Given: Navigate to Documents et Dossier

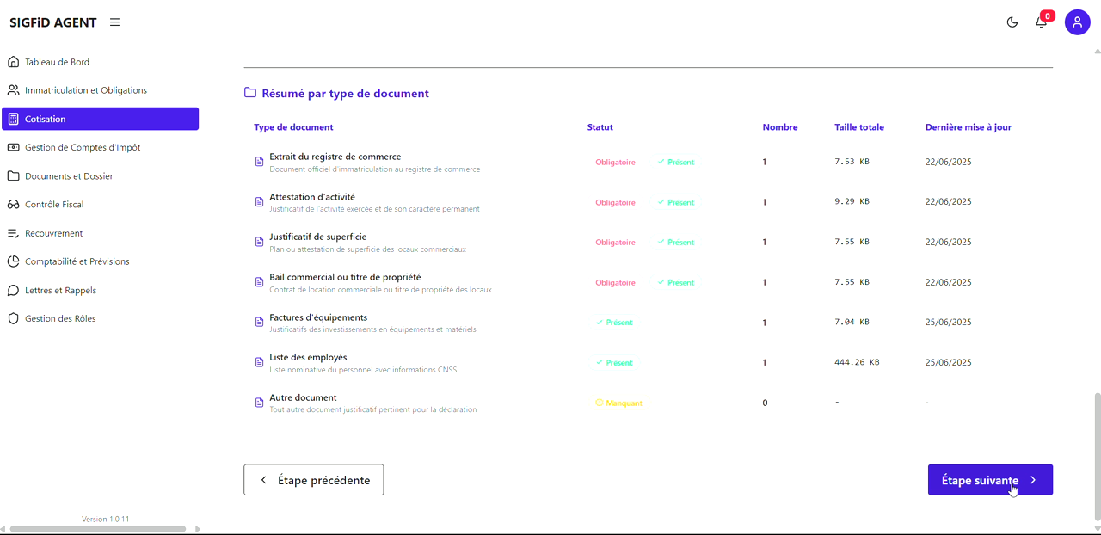Looking at the screenshot, I should pos(68,175).
